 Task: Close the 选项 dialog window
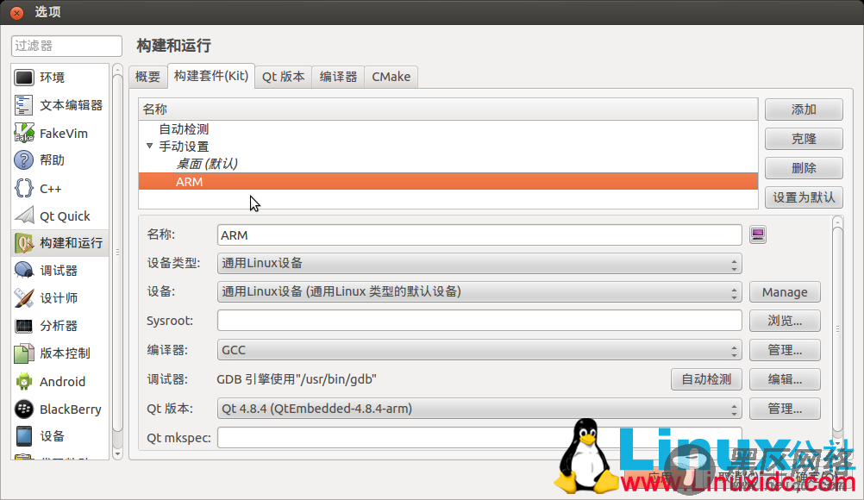point(16,12)
